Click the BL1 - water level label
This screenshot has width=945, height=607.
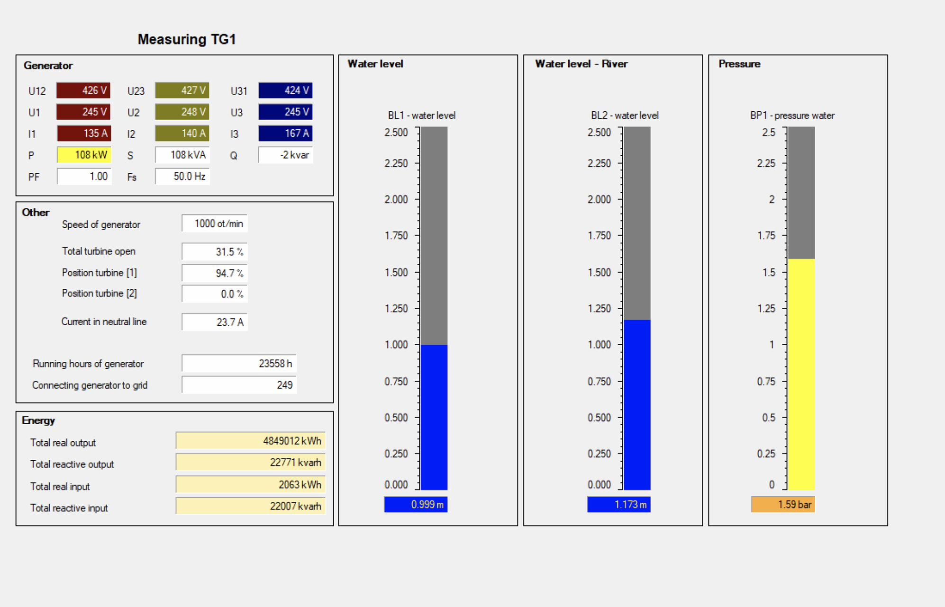[x=422, y=116]
